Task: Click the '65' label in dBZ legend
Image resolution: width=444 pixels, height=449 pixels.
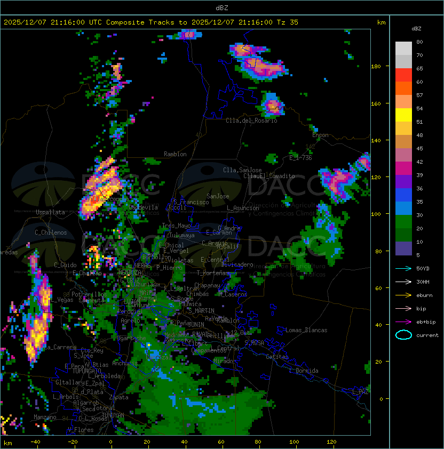Action: pos(419,68)
